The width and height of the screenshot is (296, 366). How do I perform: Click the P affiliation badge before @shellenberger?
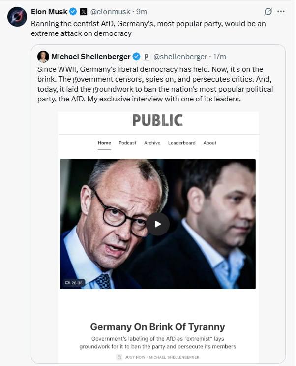(x=146, y=57)
